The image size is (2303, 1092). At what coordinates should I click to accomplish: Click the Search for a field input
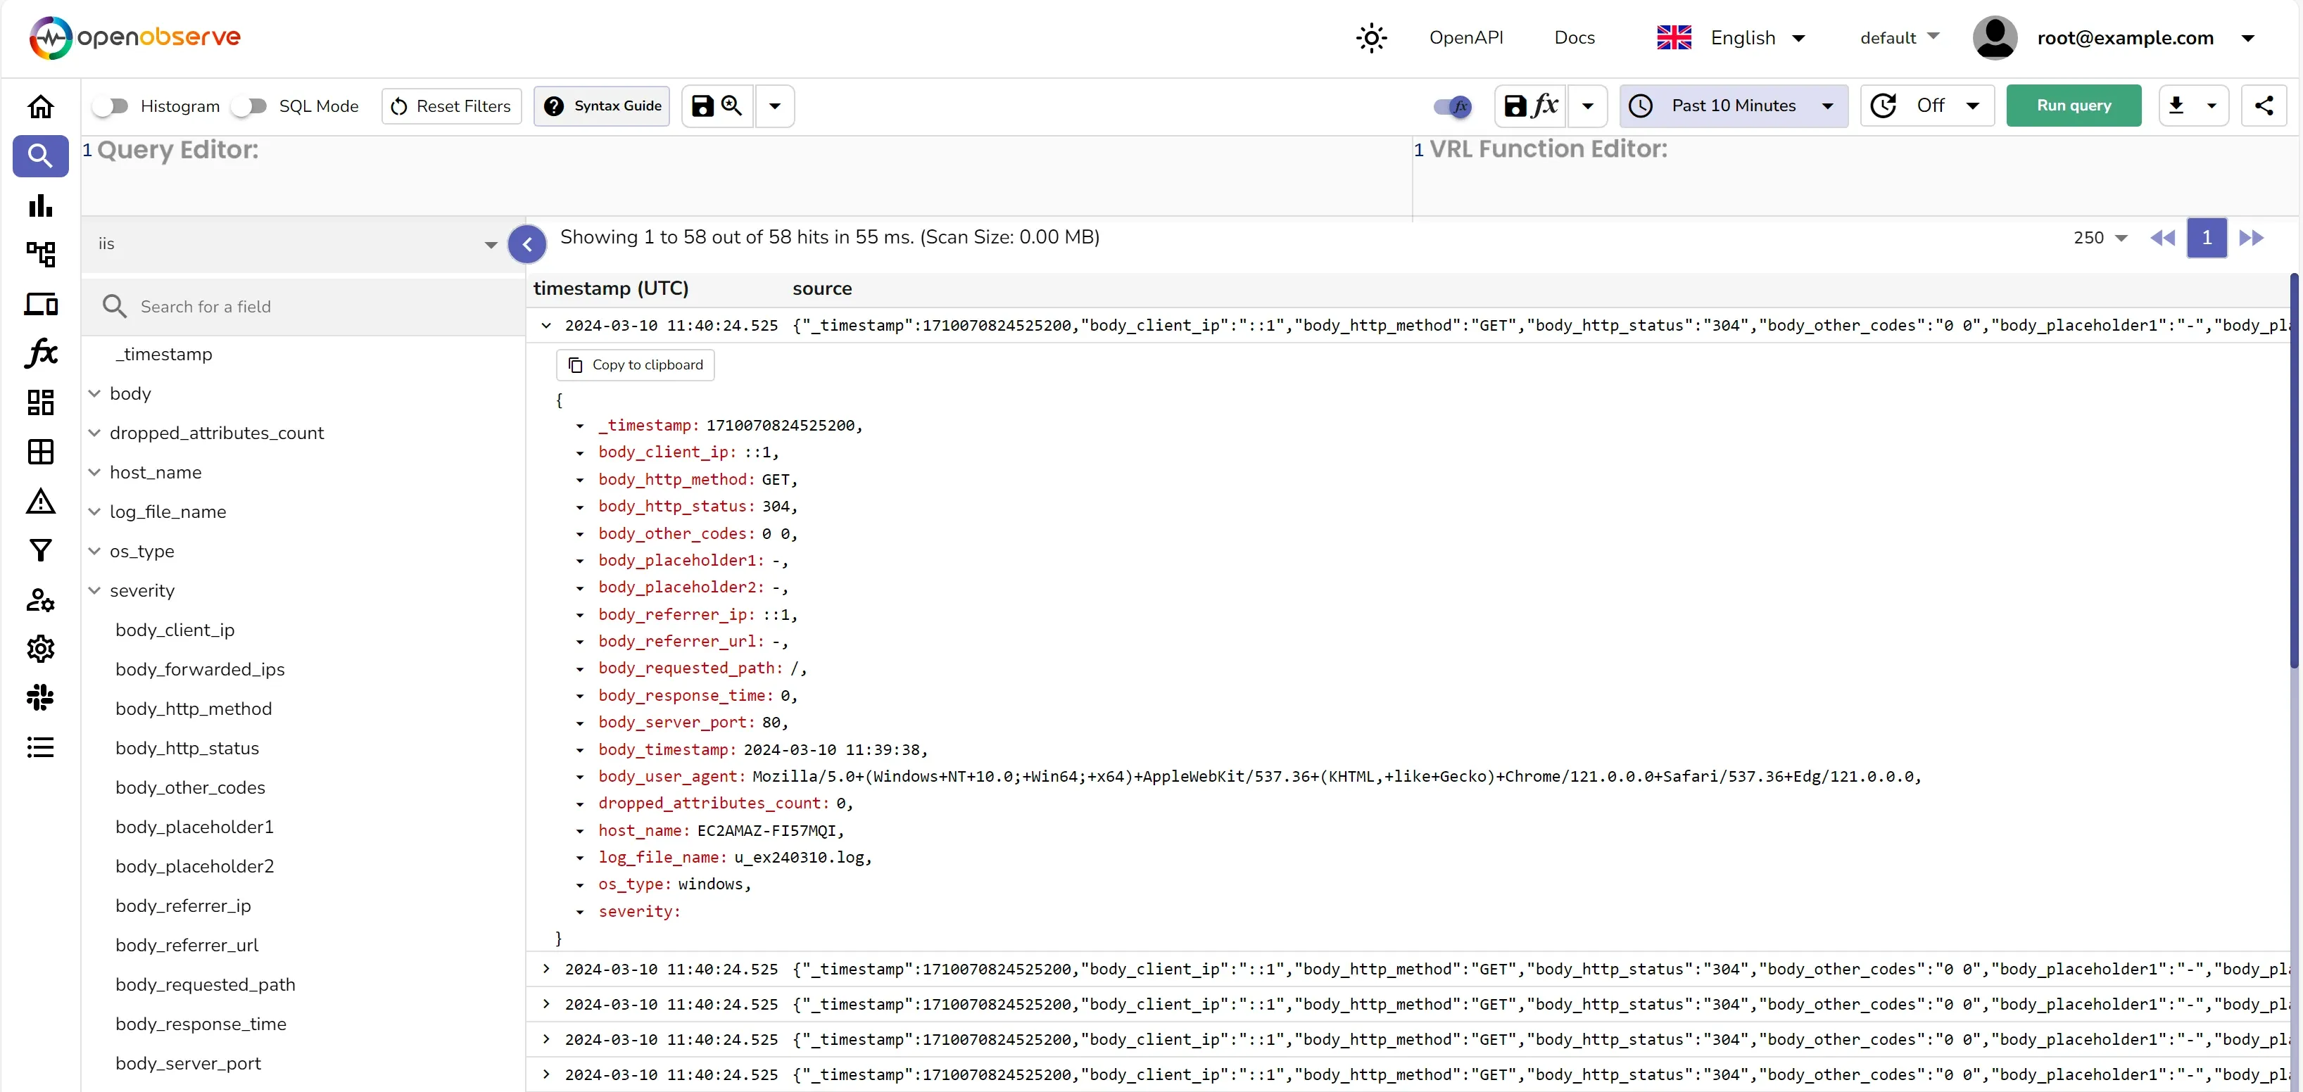[268, 305]
